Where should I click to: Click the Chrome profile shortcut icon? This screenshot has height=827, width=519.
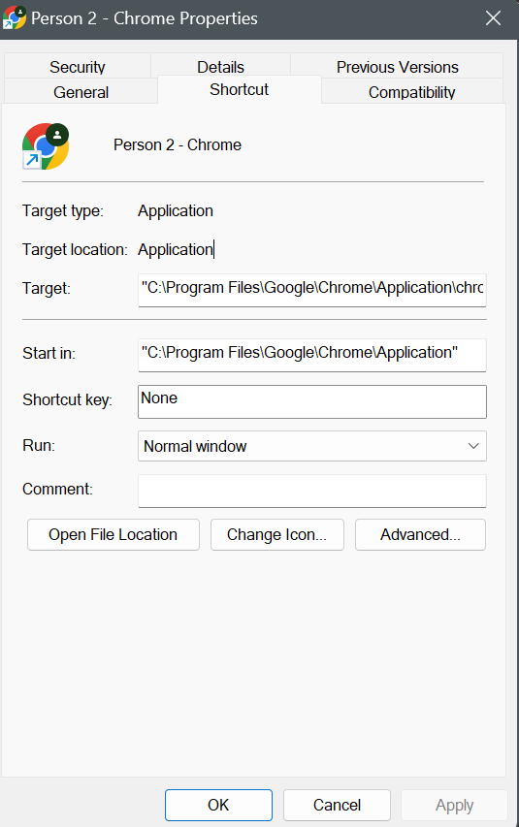tap(46, 146)
